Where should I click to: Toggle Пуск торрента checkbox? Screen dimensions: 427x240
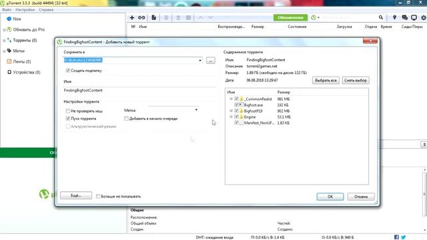(68, 119)
